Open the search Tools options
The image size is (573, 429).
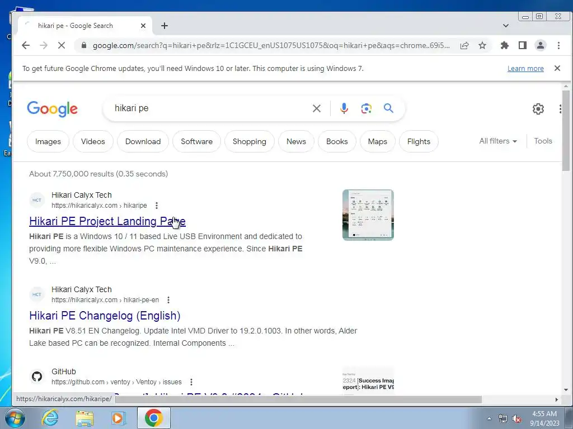(x=543, y=141)
